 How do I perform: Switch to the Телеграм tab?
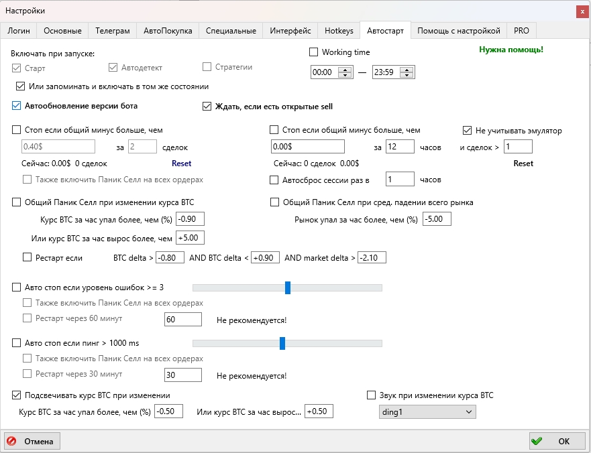(112, 31)
